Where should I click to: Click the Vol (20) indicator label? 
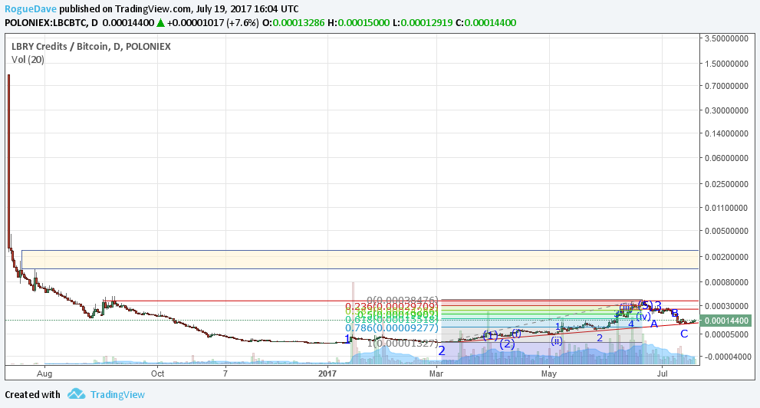[28, 60]
